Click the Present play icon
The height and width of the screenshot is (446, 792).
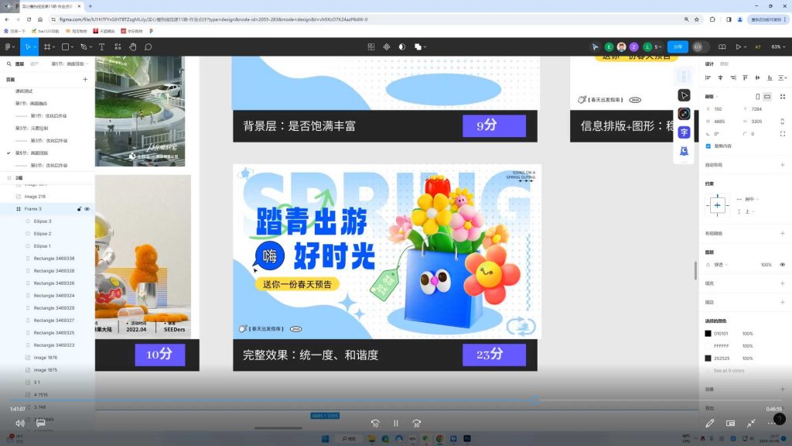739,46
